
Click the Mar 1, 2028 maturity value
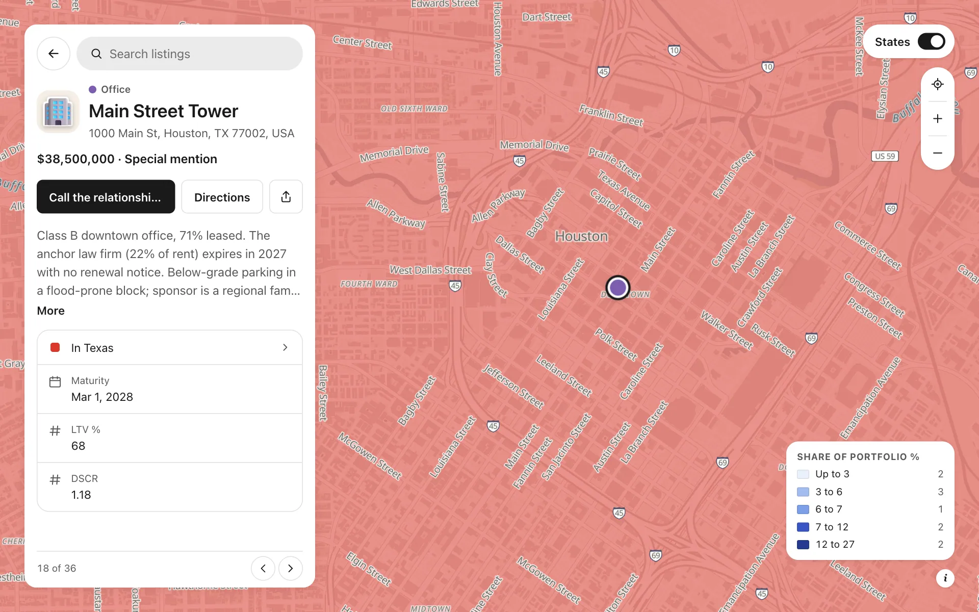pyautogui.click(x=102, y=397)
